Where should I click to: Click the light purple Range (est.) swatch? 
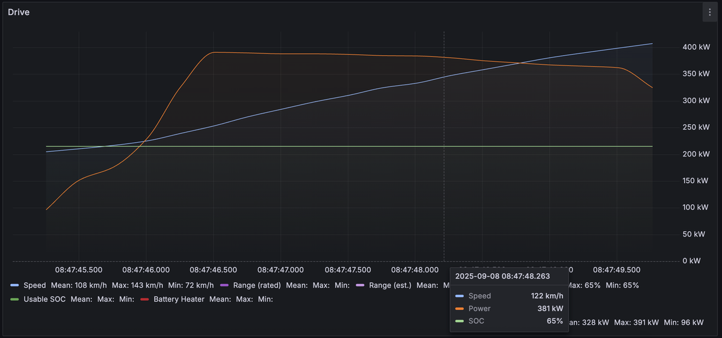pos(360,285)
